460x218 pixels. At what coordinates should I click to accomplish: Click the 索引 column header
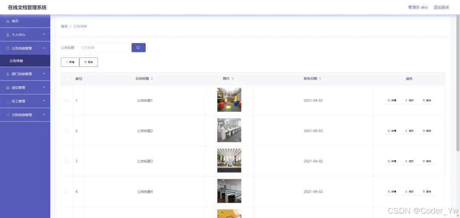point(79,79)
